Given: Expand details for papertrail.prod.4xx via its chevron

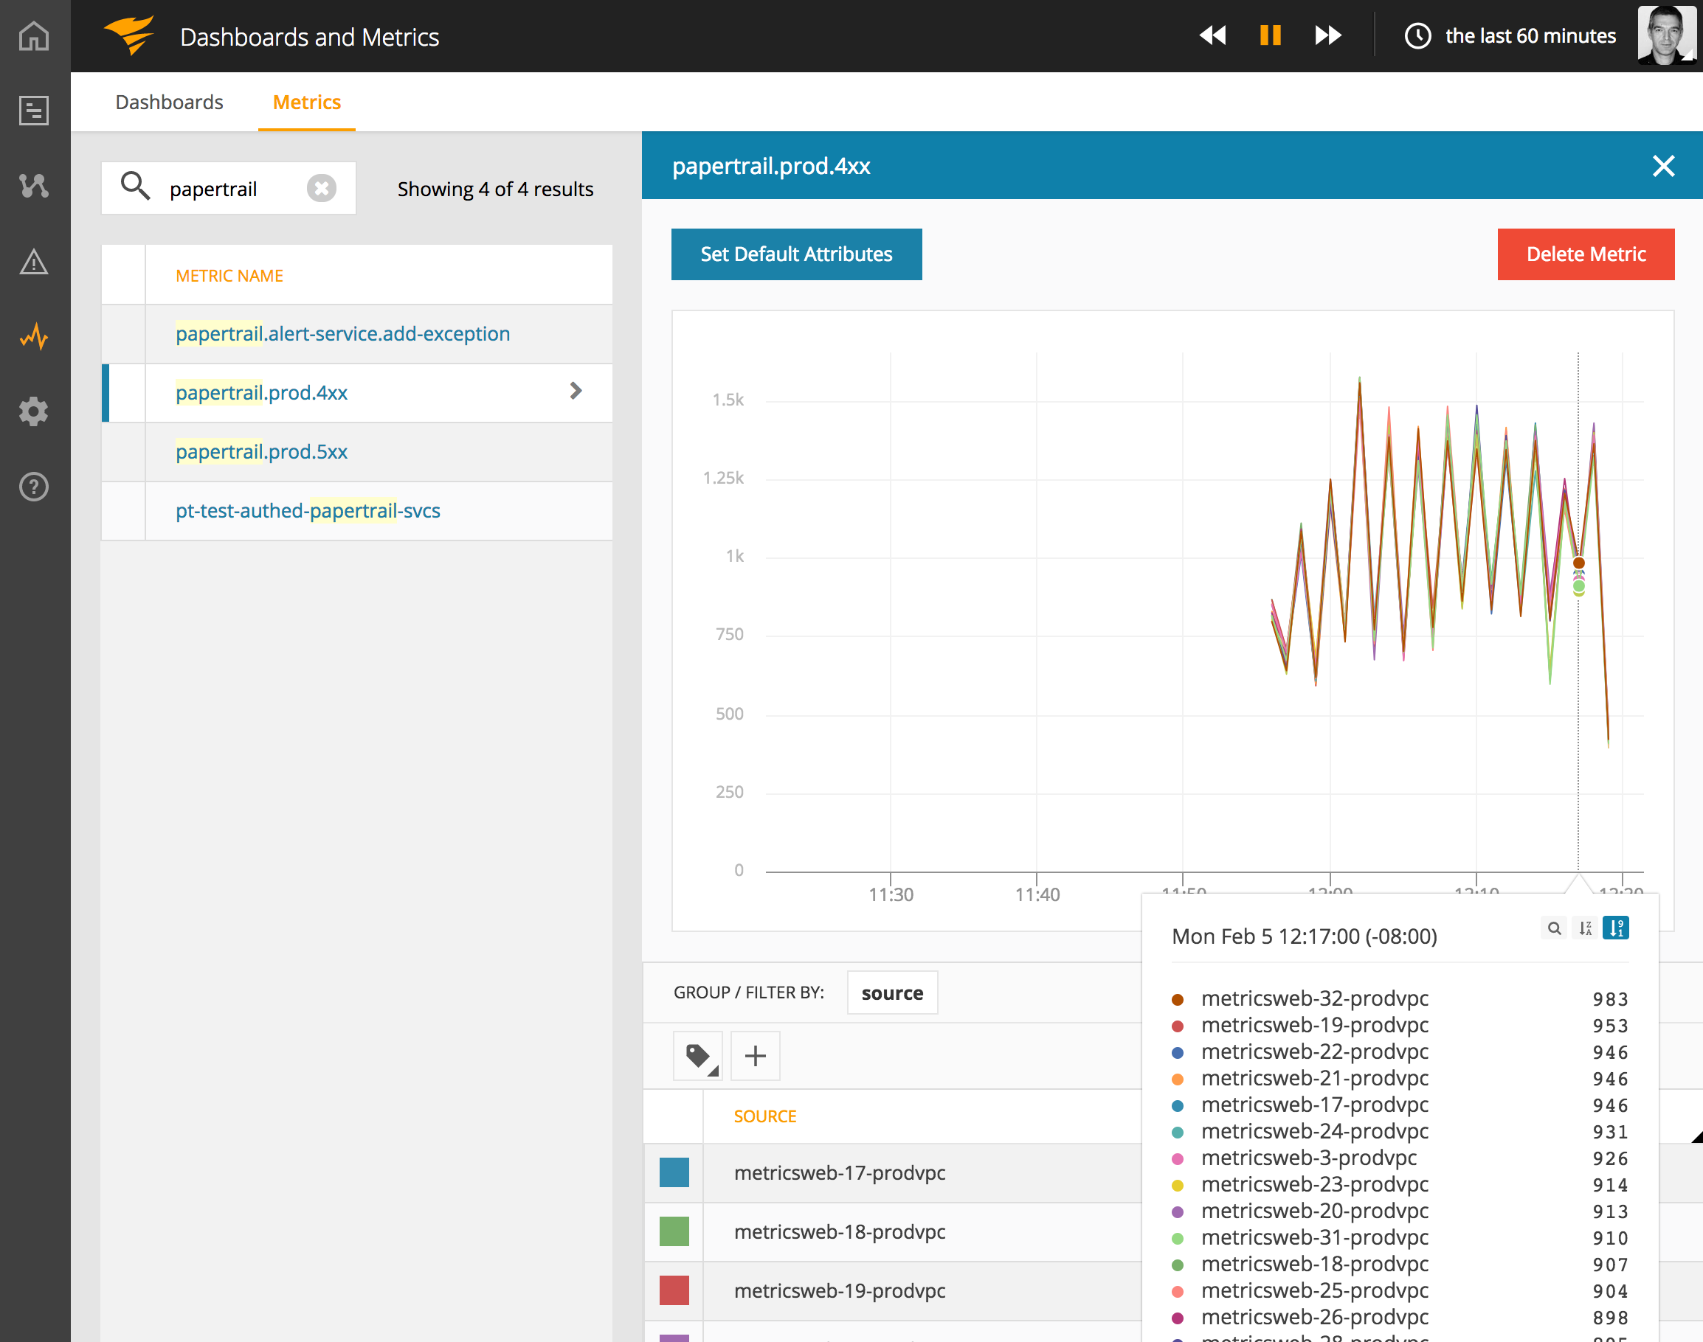Looking at the screenshot, I should point(576,391).
